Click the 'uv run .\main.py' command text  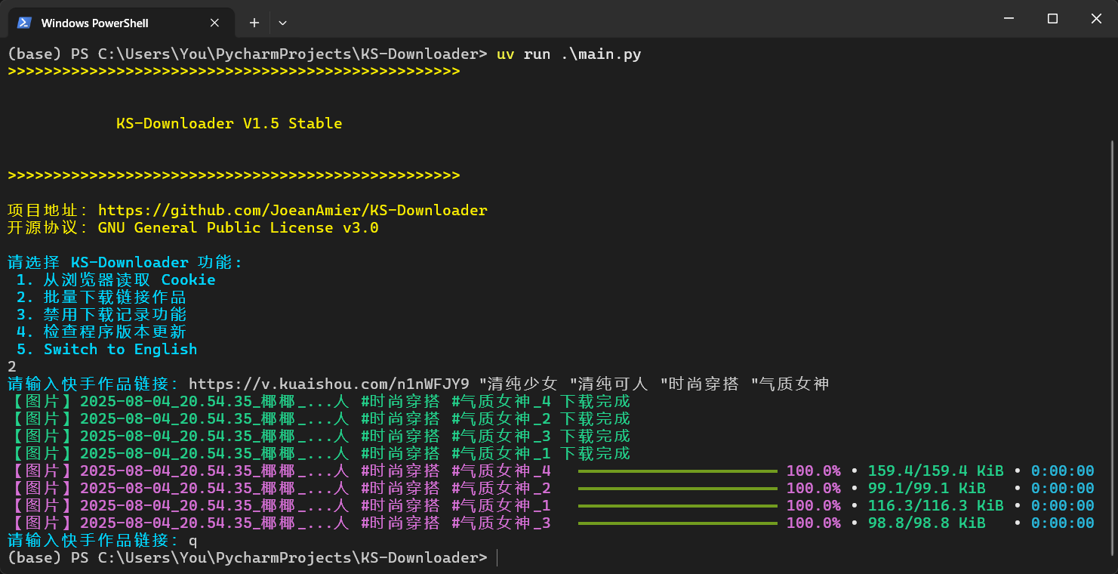tap(568, 54)
